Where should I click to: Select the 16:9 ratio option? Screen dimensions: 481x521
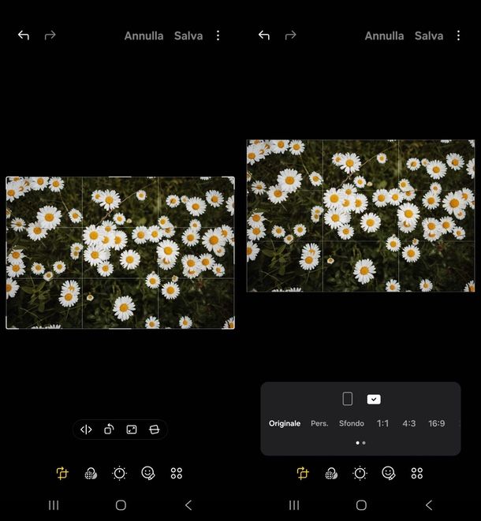437,423
